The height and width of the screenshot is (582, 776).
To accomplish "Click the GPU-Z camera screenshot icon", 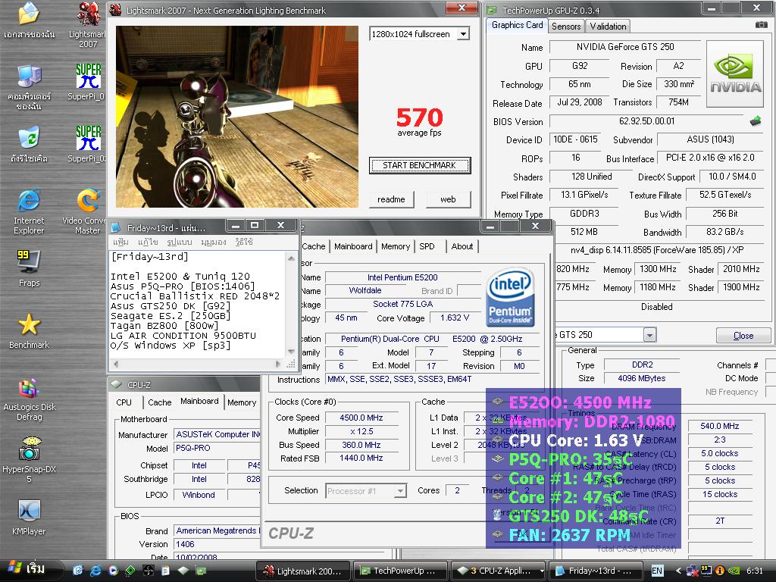I will coord(761,25).
